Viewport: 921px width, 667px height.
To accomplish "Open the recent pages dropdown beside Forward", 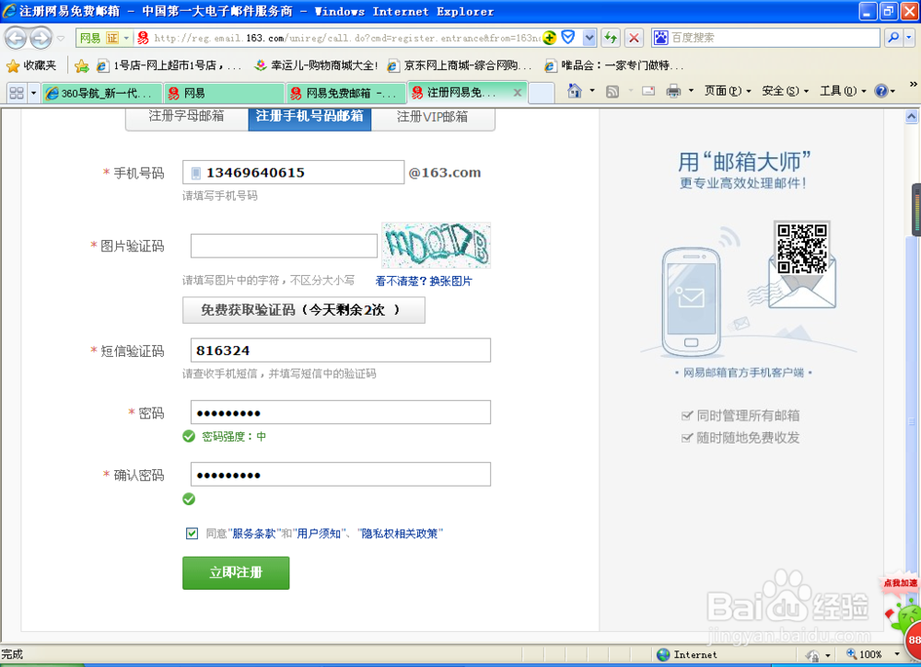I will click(61, 38).
